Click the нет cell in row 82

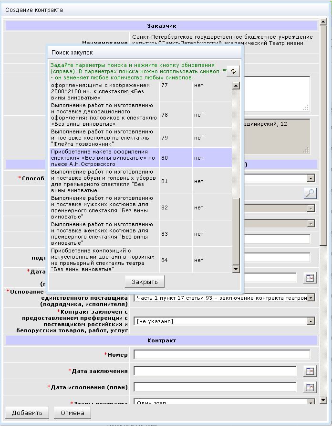pyautogui.click(x=212, y=208)
